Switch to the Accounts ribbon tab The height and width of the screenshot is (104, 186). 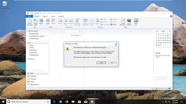point(61,16)
